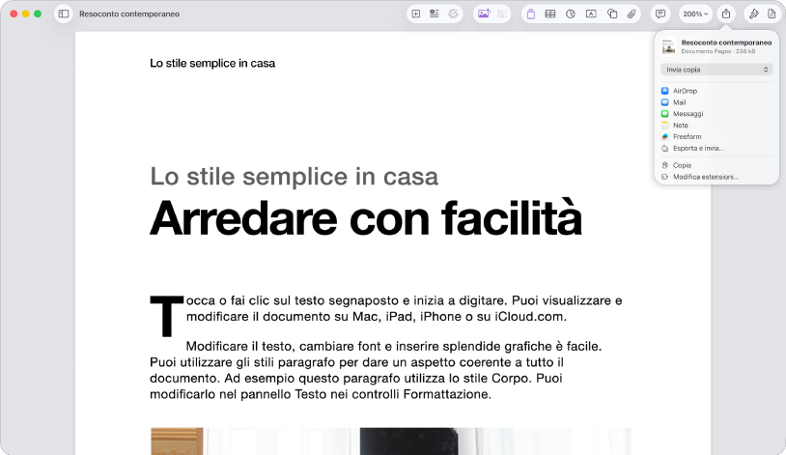This screenshot has height=455, width=786.
Task: Click the dimmed grid icon in toolbar
Action: click(502, 14)
